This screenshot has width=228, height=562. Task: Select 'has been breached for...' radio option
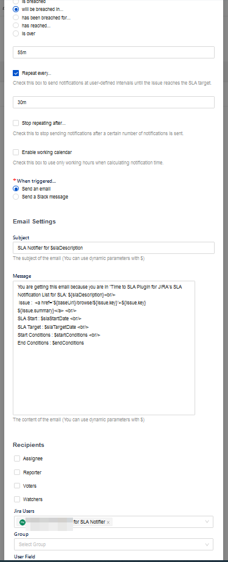tap(16, 18)
